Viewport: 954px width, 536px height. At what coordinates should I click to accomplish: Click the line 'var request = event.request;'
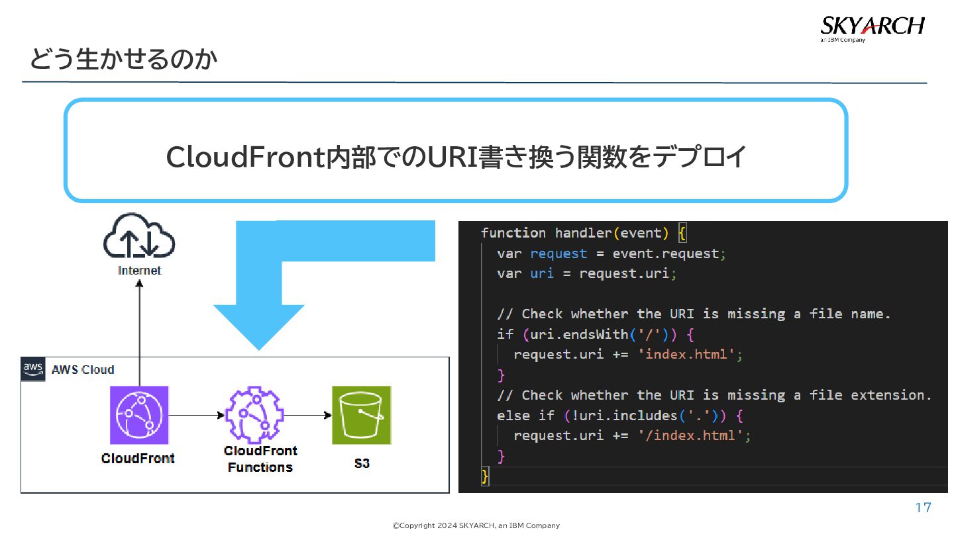[x=612, y=253]
